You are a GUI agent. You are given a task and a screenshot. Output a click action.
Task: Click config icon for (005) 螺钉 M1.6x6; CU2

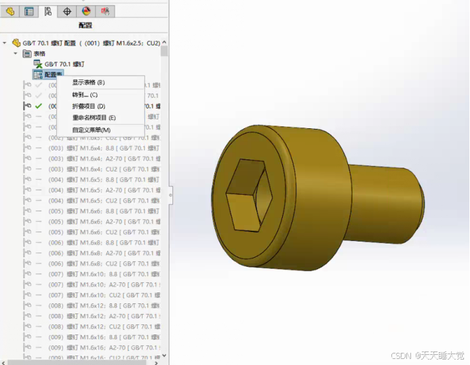pyautogui.click(x=27, y=232)
